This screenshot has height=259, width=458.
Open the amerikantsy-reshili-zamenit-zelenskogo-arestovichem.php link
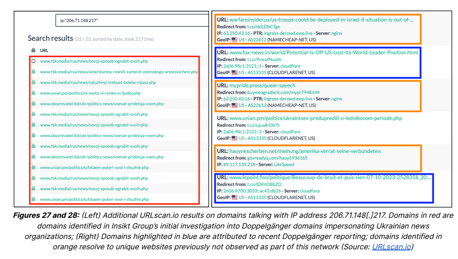coord(119,72)
